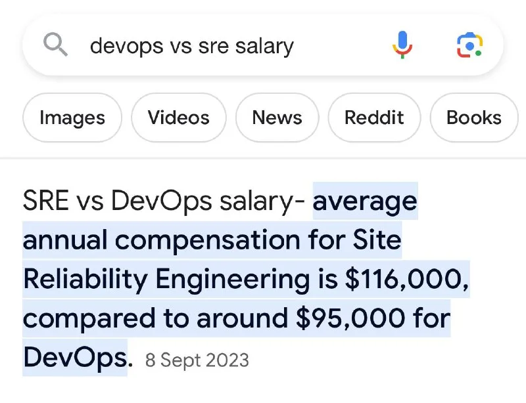This screenshot has width=526, height=403.
Task: Start voice search with the microphone icon
Action: tap(402, 45)
